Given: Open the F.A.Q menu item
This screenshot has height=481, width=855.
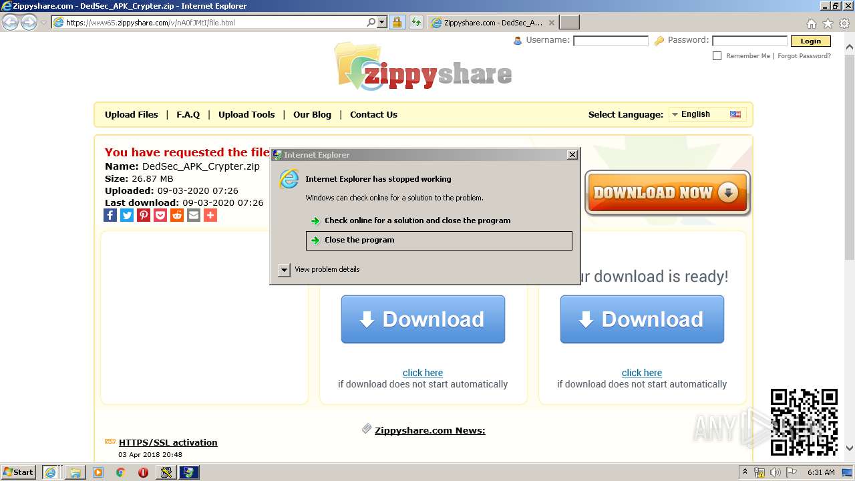Looking at the screenshot, I should tap(188, 114).
